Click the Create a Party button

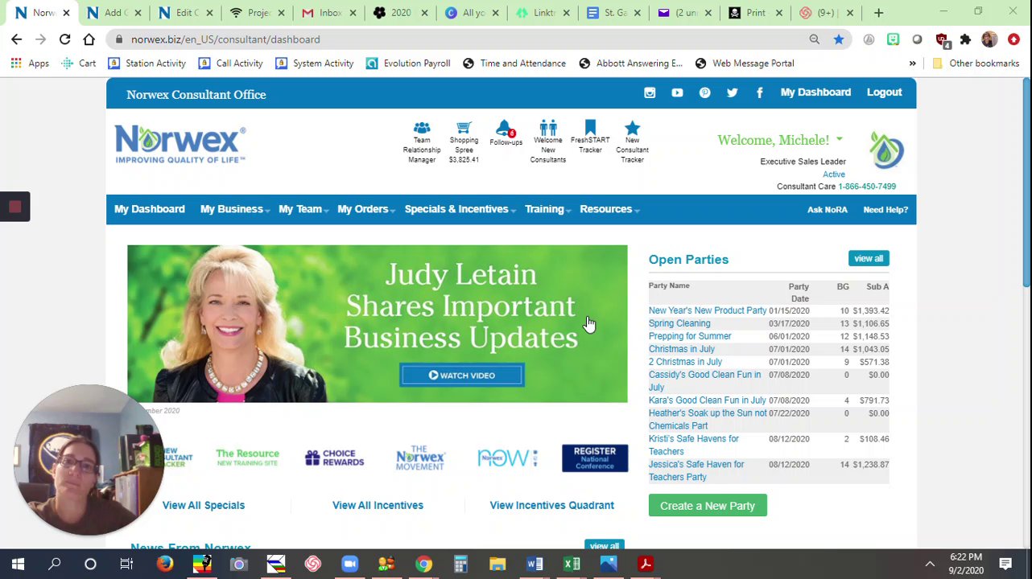click(708, 506)
